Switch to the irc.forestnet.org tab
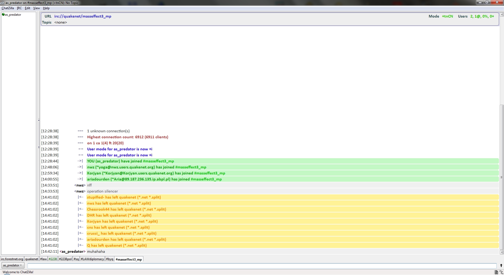The image size is (504, 275). [12, 259]
